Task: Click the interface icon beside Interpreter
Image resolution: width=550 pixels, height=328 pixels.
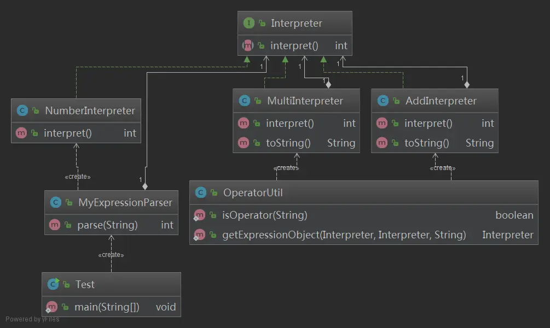Action: [x=248, y=23]
